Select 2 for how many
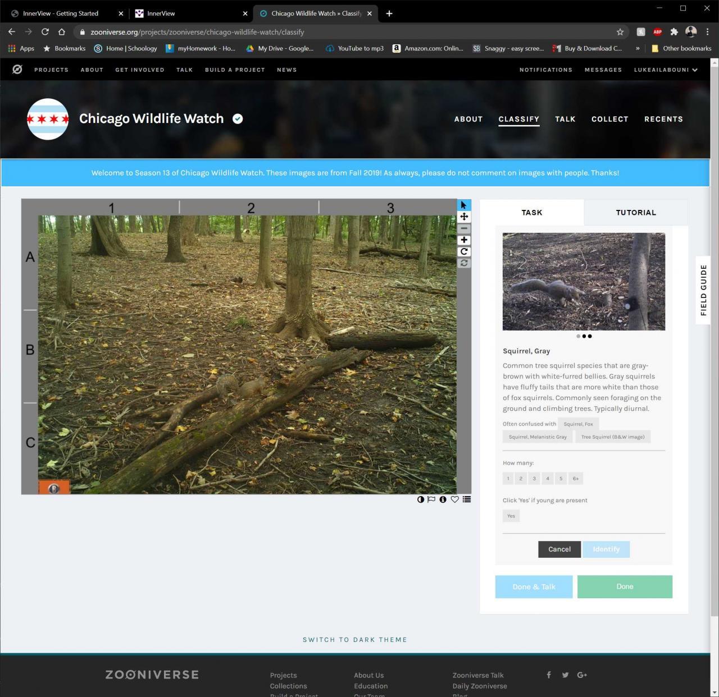 (x=521, y=479)
